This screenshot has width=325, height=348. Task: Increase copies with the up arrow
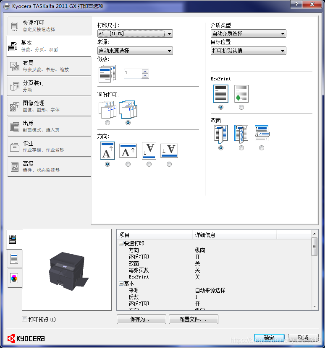pyautogui.click(x=145, y=72)
